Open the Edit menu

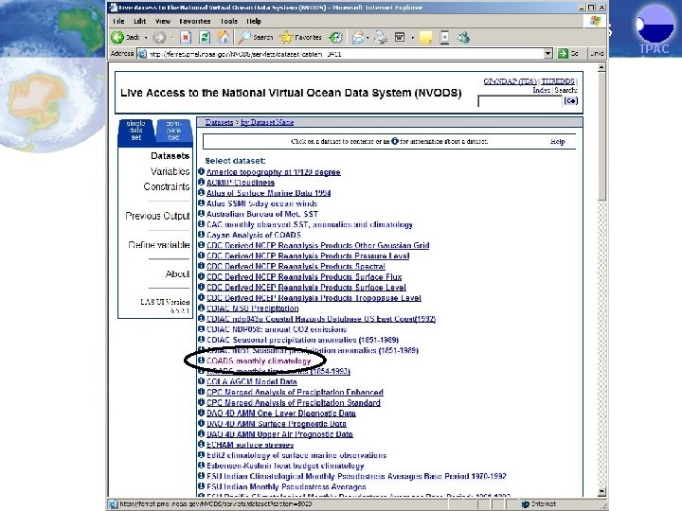(139, 21)
